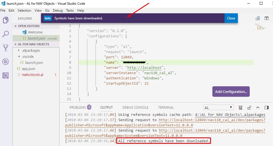Open the Debug menu
The width and height of the screenshot is (273, 146).
click(x=58, y=11)
